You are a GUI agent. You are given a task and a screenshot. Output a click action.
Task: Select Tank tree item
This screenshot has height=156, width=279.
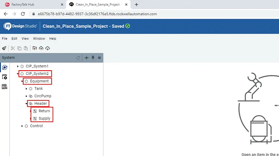click(x=39, y=89)
